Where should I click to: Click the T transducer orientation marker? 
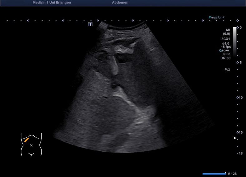pyautogui.click(x=90, y=24)
